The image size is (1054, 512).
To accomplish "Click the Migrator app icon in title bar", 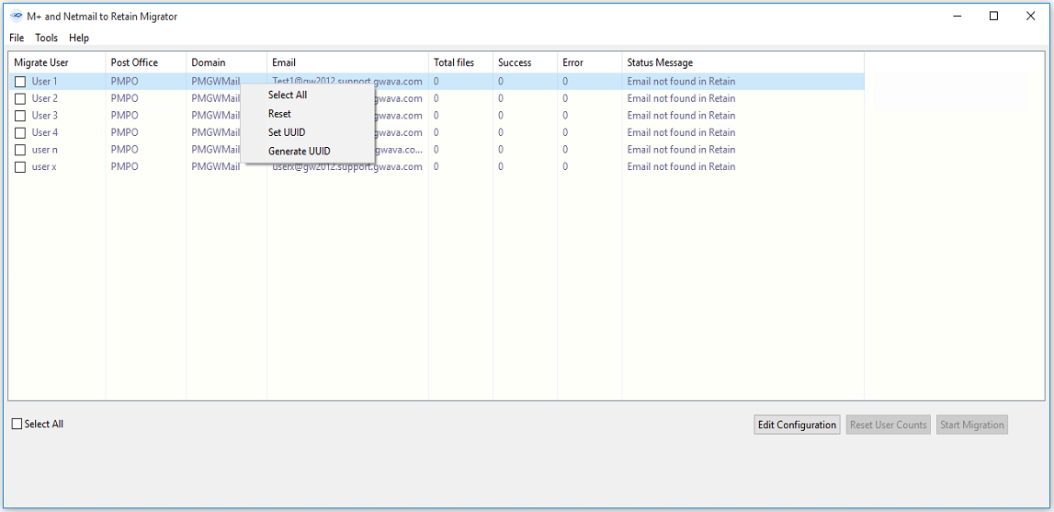I will 17,17.
